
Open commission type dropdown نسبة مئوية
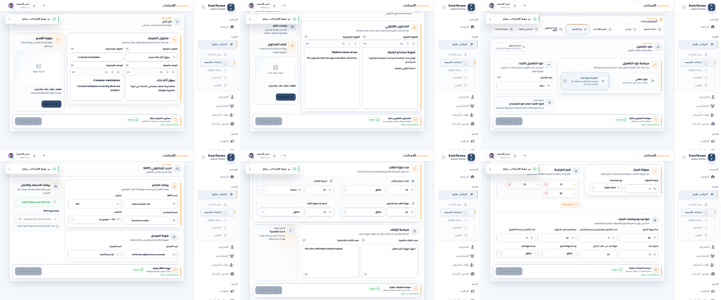pos(606,188)
